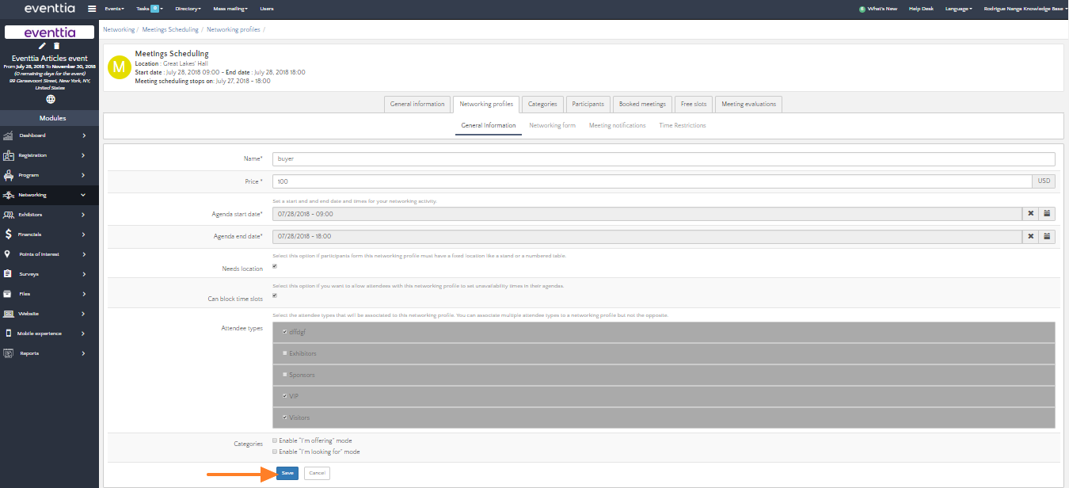Open the calendar picker for Agenda start date
This screenshot has width=1069, height=488.
[x=1047, y=214]
